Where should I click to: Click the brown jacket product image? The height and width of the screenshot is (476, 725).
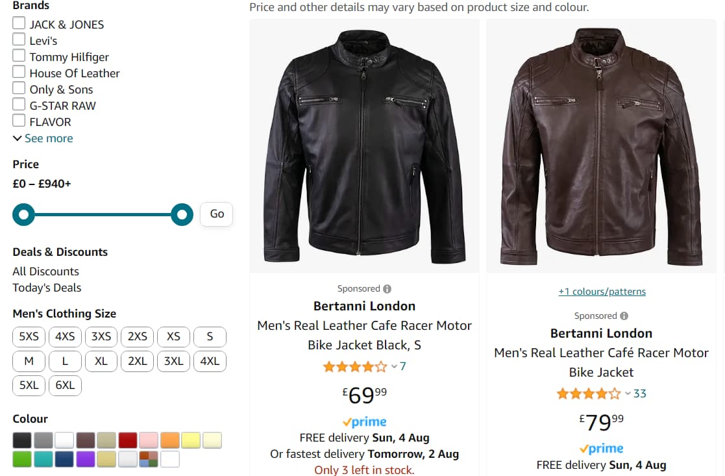(x=600, y=144)
